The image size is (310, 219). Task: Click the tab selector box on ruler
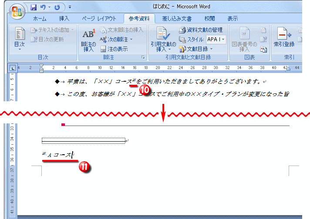tap(13, 68)
